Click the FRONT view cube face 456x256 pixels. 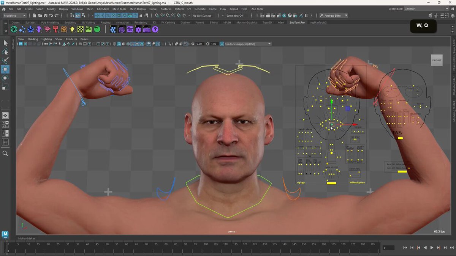pyautogui.click(x=437, y=60)
